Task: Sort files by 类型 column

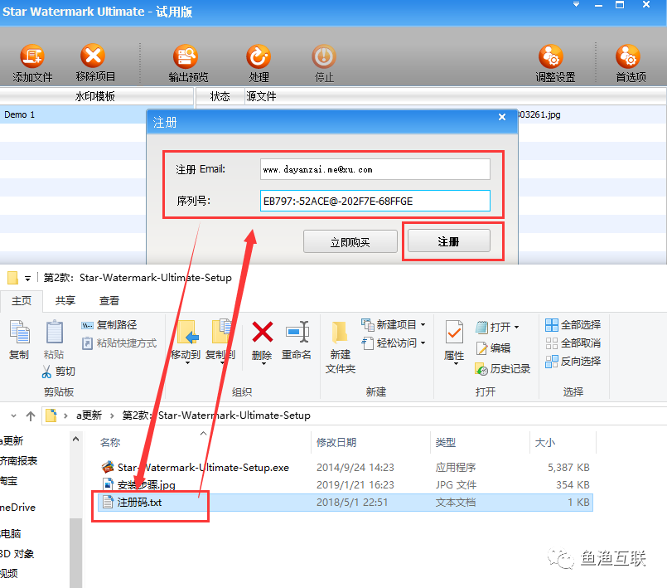Action: pyautogui.click(x=446, y=442)
